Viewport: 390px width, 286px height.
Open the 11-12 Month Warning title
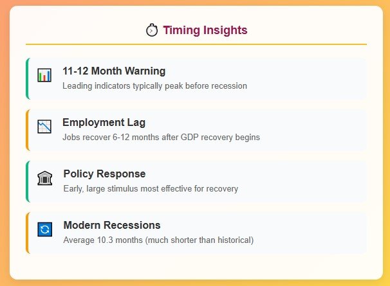(114, 71)
